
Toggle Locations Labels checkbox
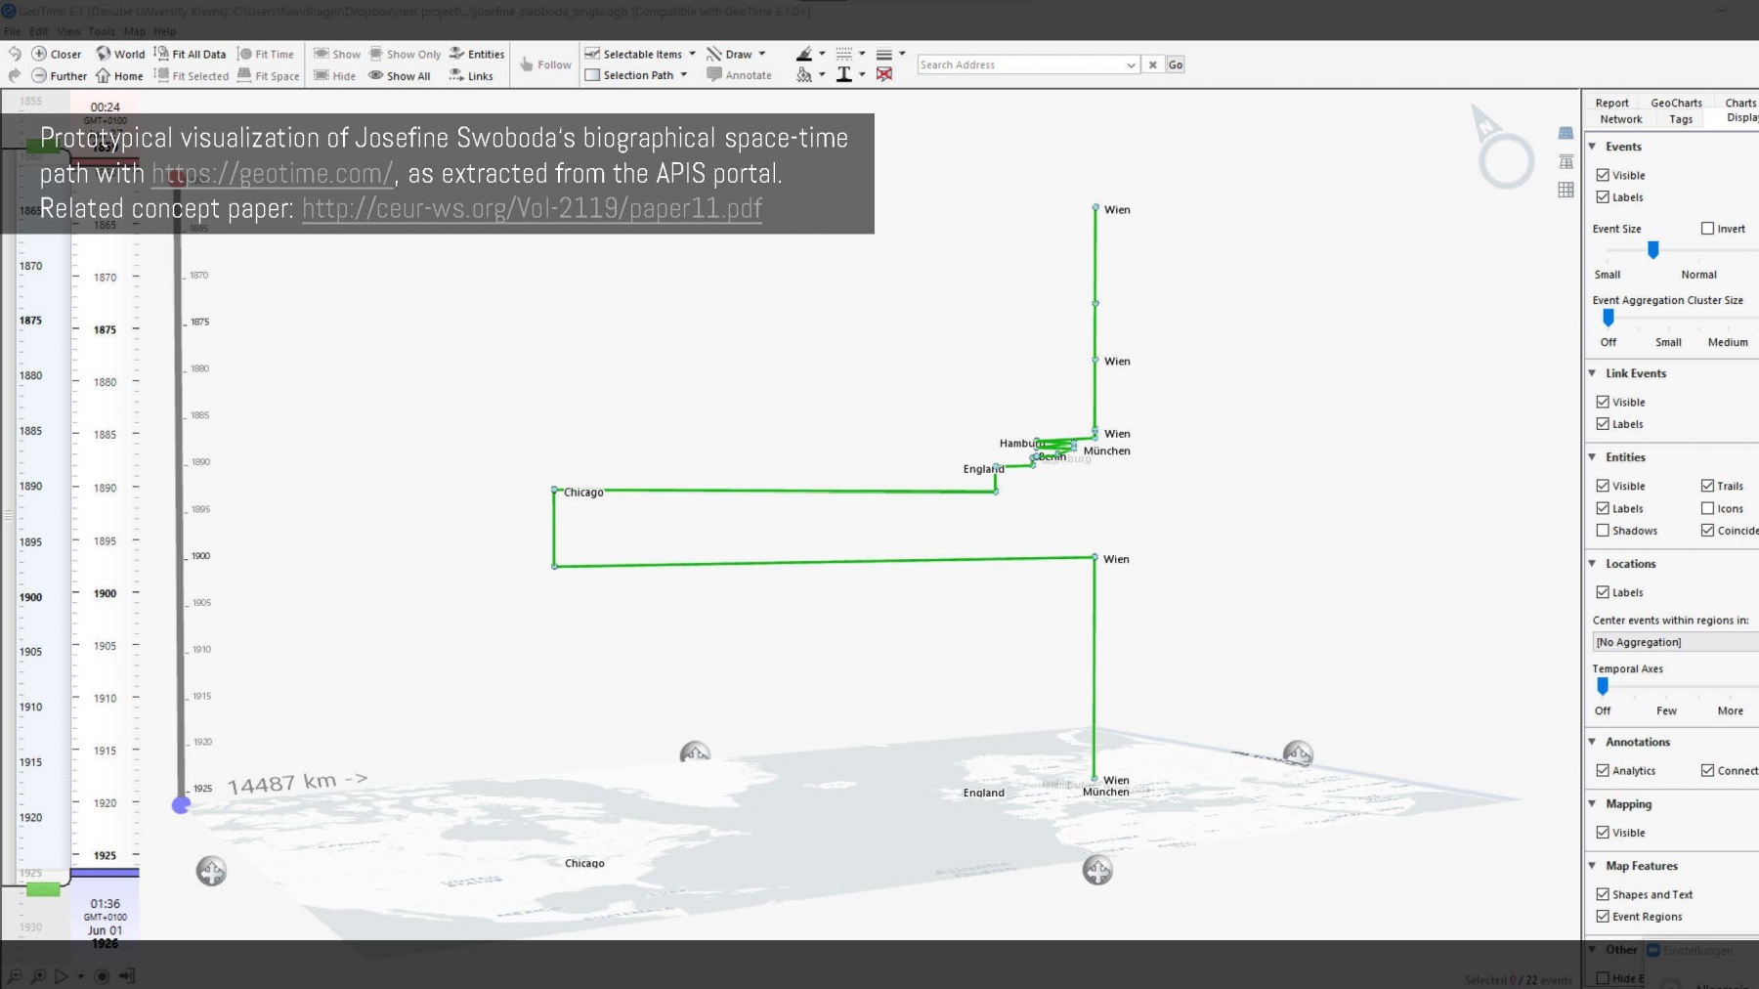tap(1603, 592)
